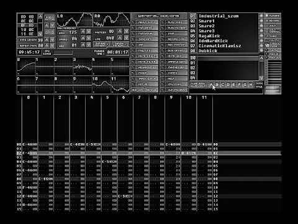Tick the small box left of HELP
Image resolution: width=298 pixels, height=224 pixels.
[x=163, y=78]
